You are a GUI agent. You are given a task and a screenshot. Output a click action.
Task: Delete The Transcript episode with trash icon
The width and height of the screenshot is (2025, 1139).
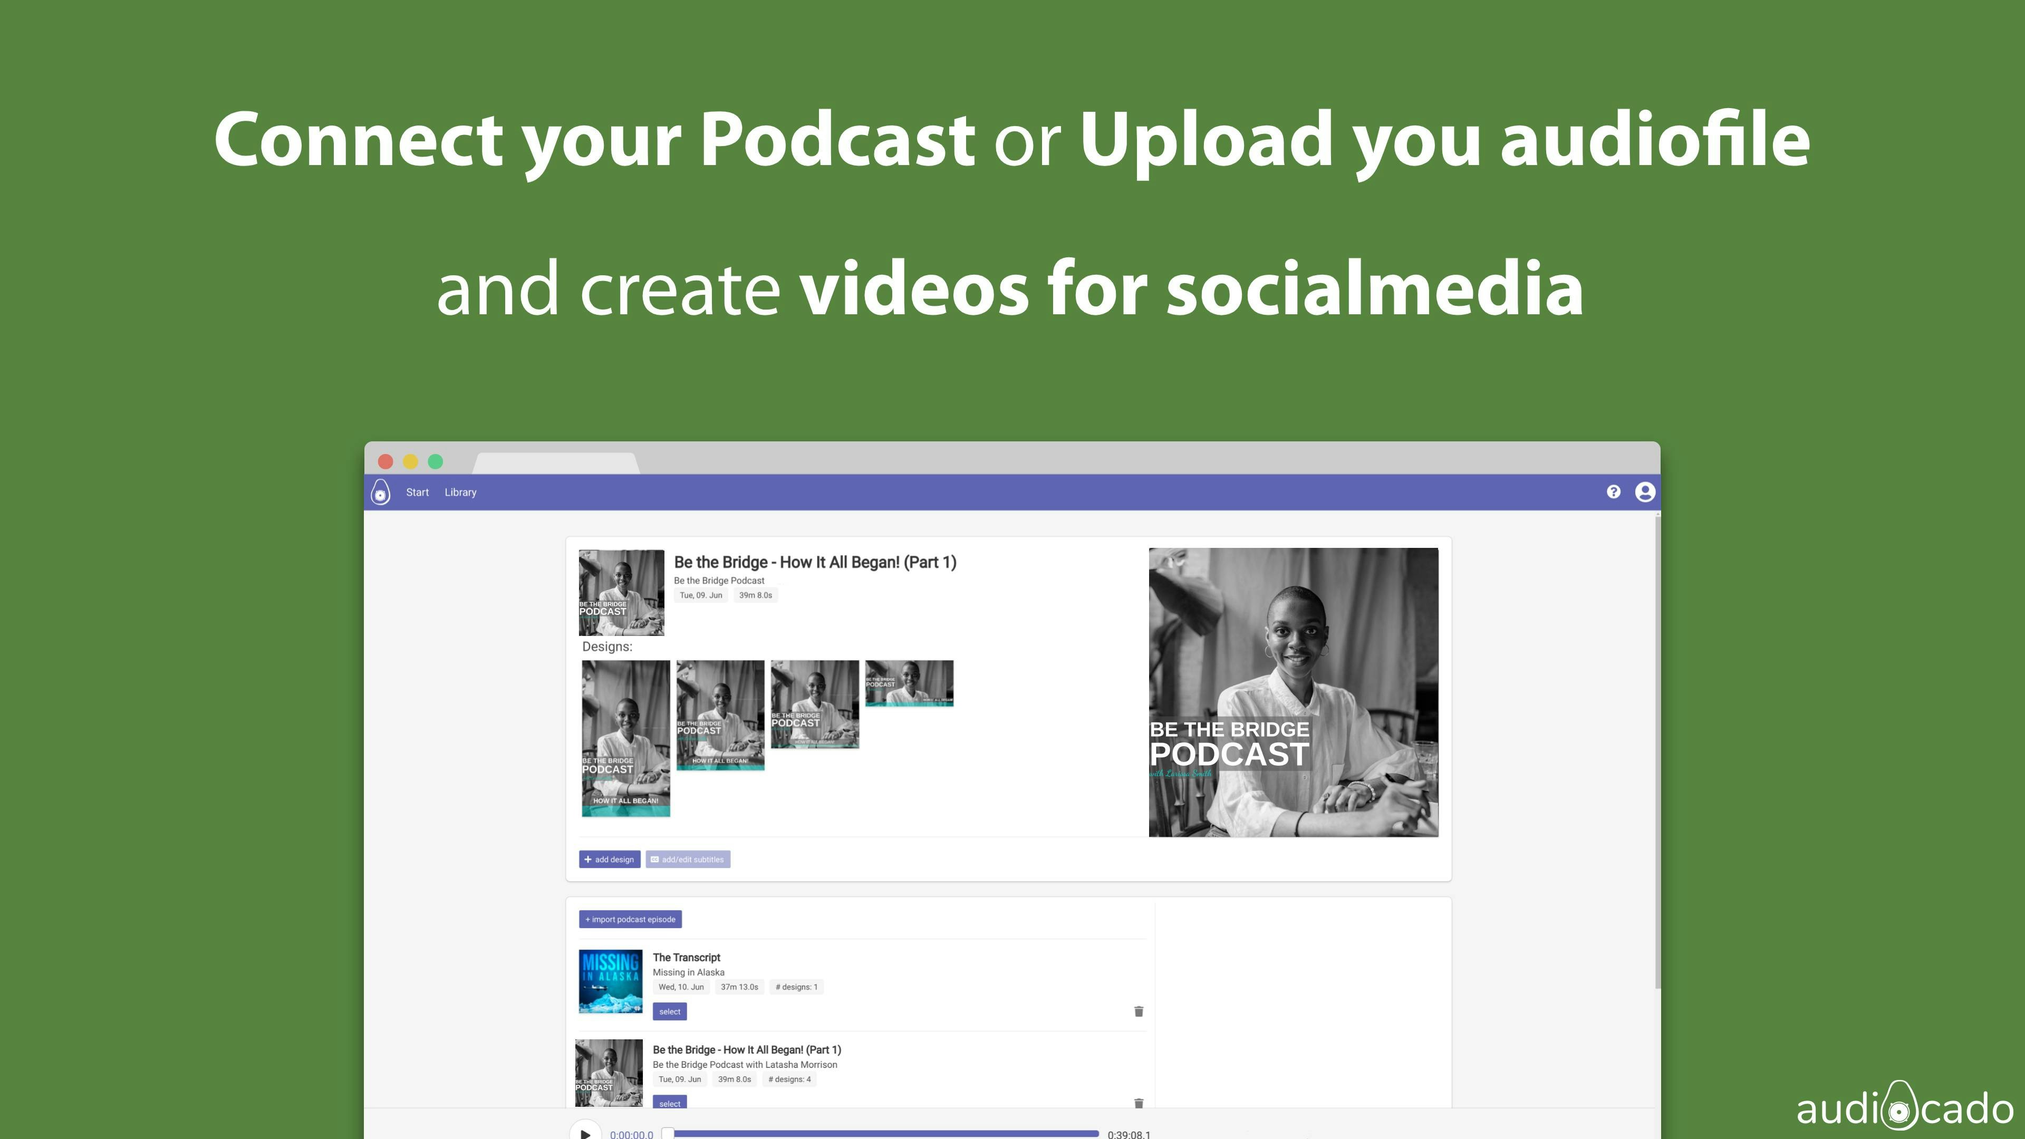pyautogui.click(x=1139, y=1012)
